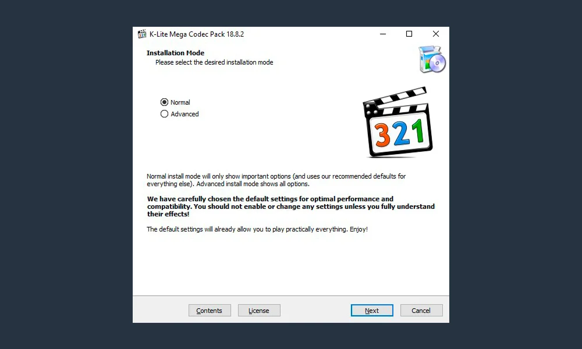Click the K-Lite title bar app icon

point(142,34)
